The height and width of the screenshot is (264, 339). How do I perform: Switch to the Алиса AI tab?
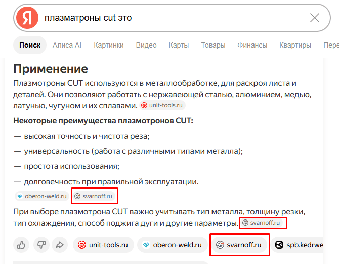pos(67,45)
